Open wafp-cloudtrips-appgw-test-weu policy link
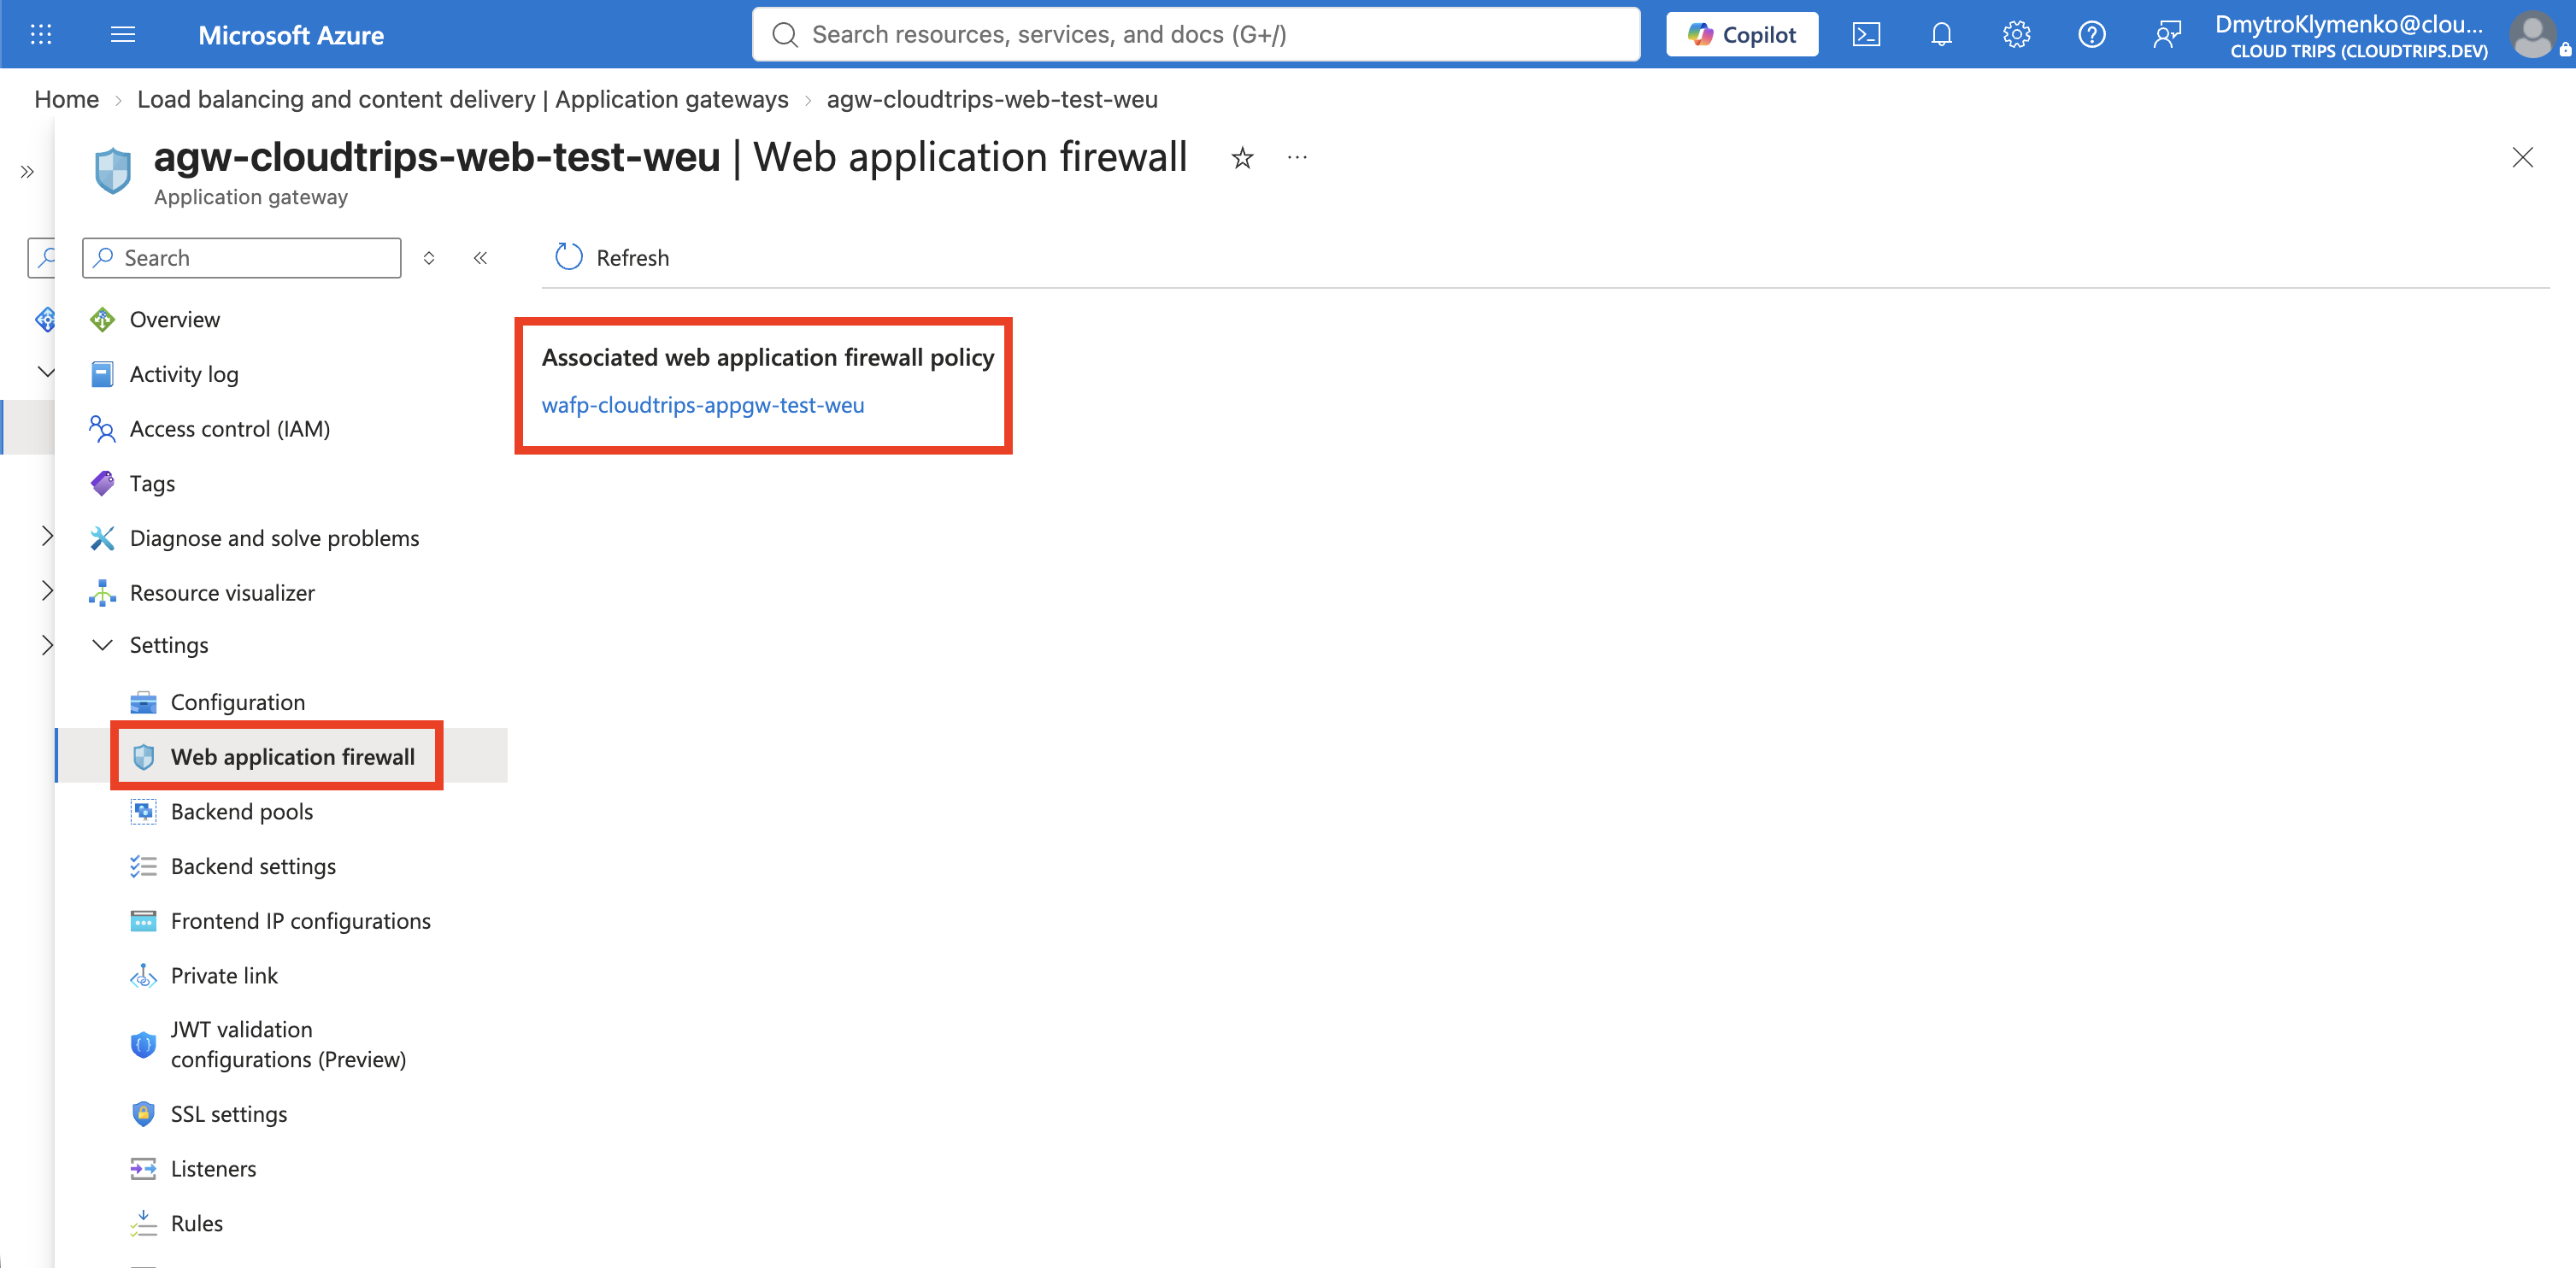Screen dimensions: 2576x1268 [x=703, y=405]
